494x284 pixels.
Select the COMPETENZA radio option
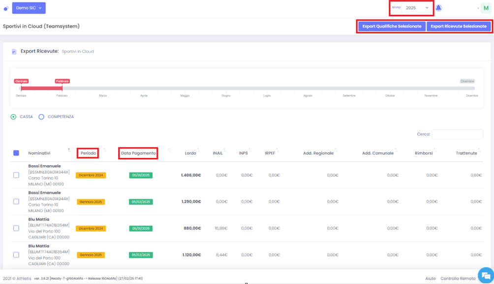coord(41,117)
